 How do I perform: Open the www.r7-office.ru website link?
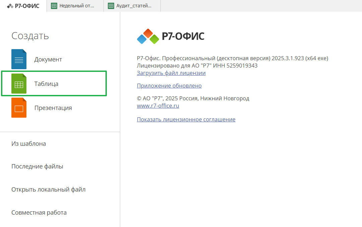coord(158,106)
